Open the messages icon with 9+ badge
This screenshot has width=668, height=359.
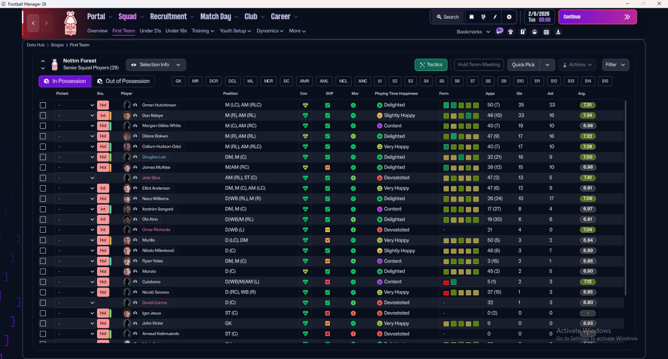point(499,31)
